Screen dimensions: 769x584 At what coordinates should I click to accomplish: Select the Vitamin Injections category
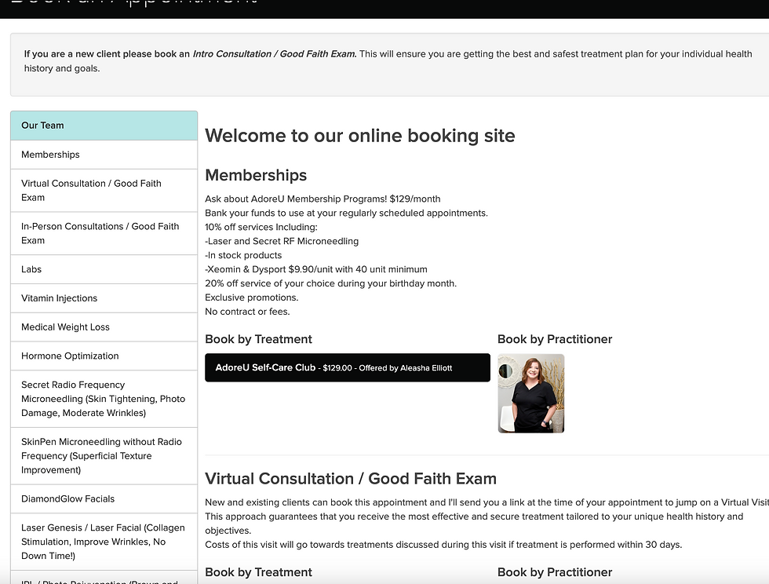pyautogui.click(x=104, y=298)
